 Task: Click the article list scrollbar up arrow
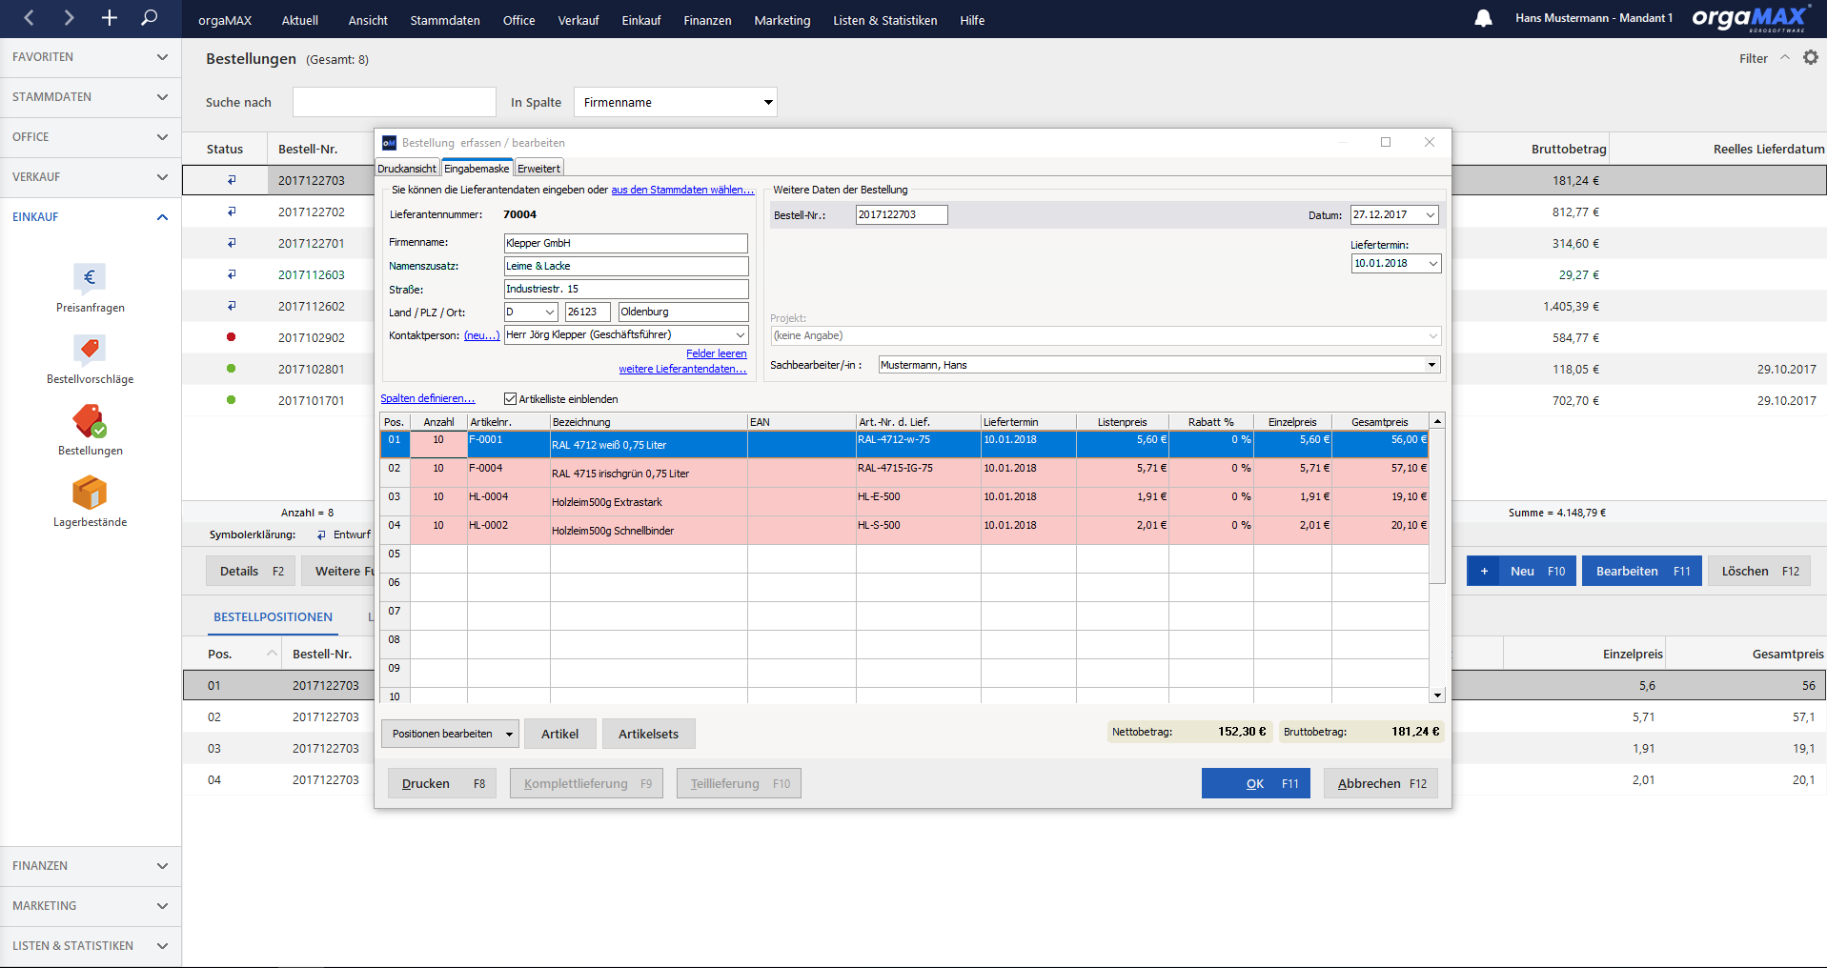point(1437,421)
